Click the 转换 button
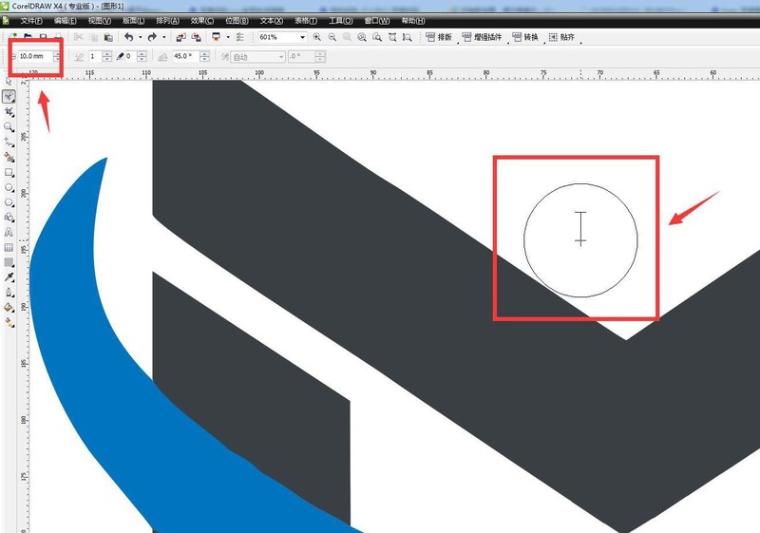The image size is (760, 533). coord(527,37)
